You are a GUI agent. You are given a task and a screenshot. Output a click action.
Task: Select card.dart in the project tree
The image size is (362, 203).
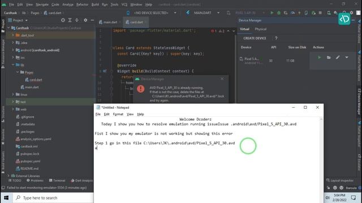(34, 80)
